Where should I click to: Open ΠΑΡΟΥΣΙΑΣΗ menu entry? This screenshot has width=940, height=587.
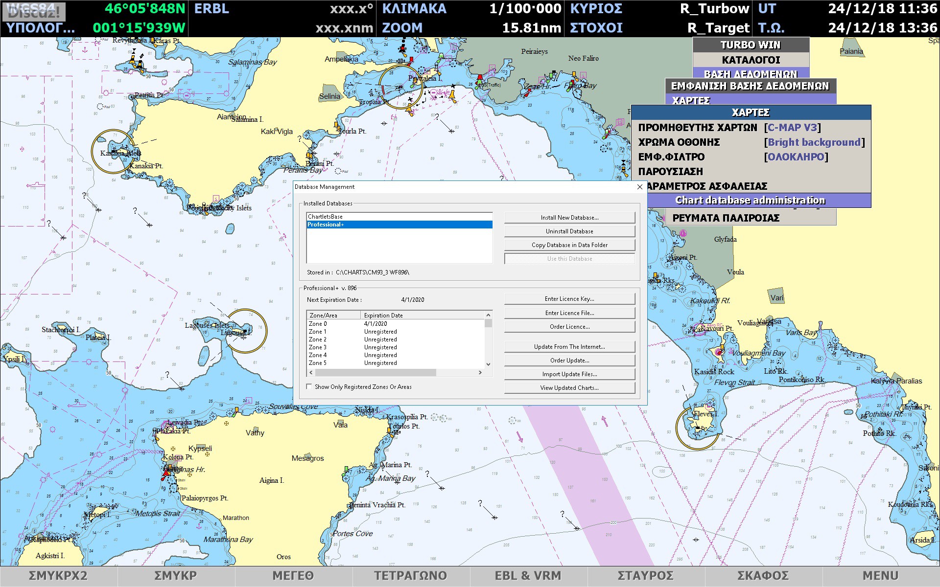tap(751, 172)
